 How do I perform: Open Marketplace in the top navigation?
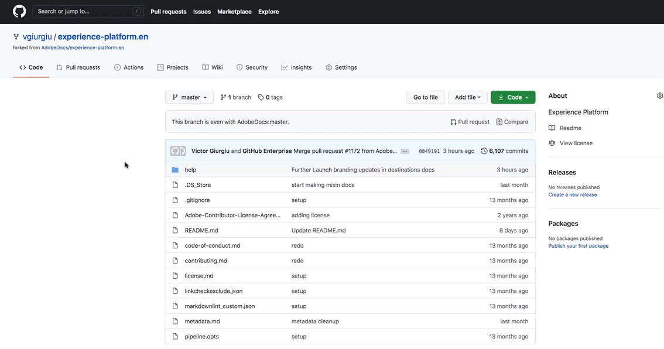234,12
